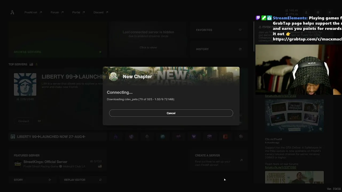Open the Browse Servers panel

tap(58, 40)
